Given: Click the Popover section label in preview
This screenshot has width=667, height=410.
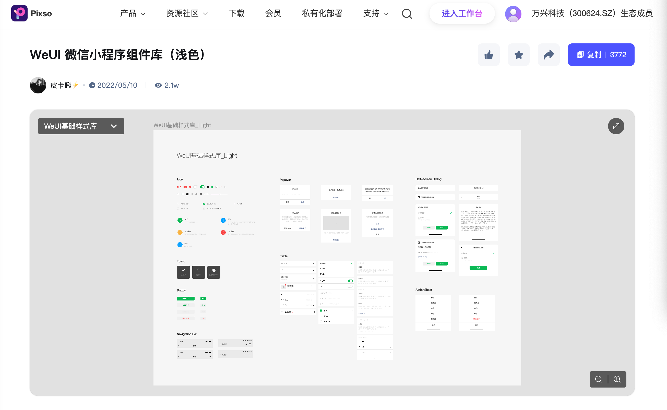Looking at the screenshot, I should point(285,180).
